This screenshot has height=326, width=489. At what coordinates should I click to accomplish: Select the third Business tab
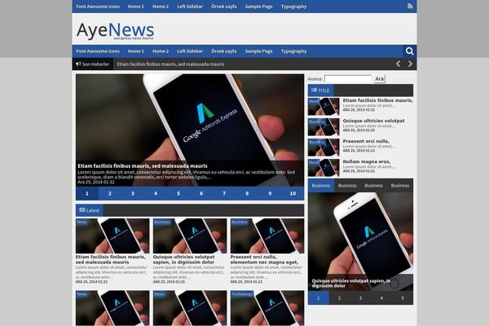pyautogui.click(x=373, y=186)
